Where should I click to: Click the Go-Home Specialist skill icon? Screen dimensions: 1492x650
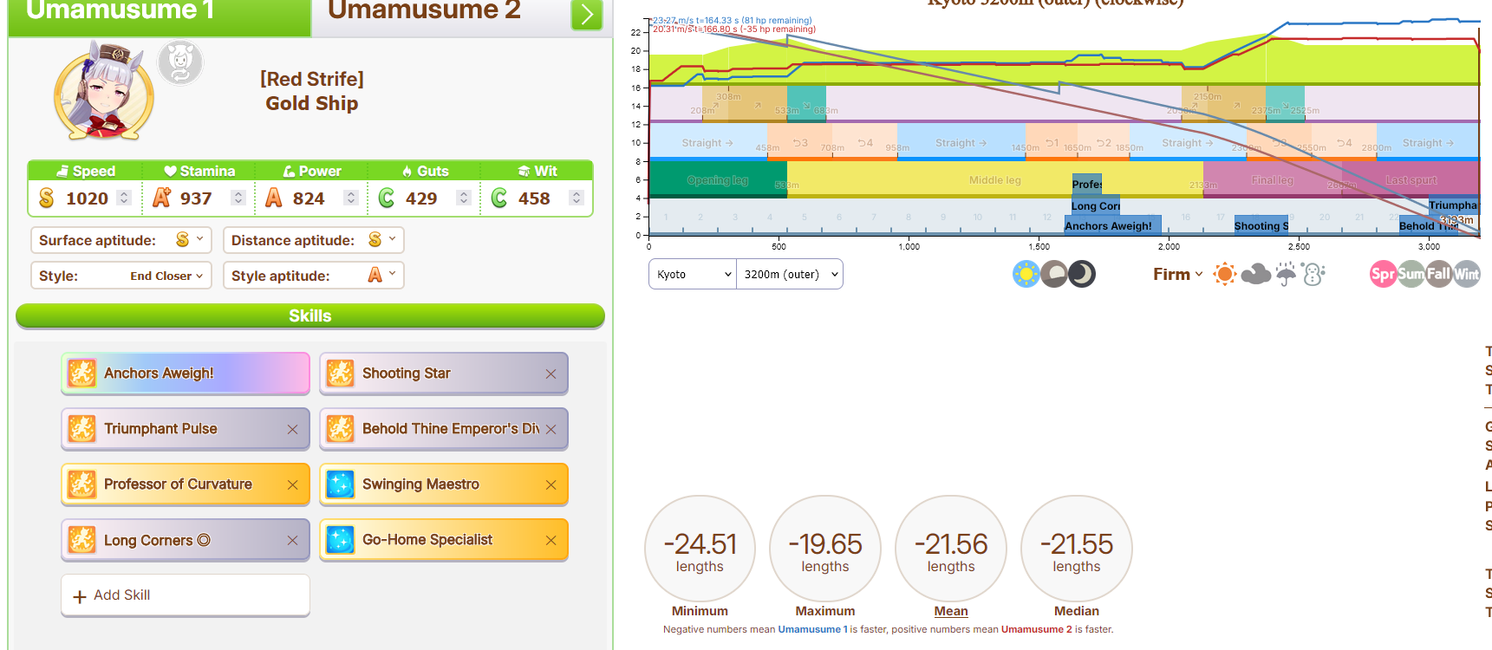pos(341,540)
